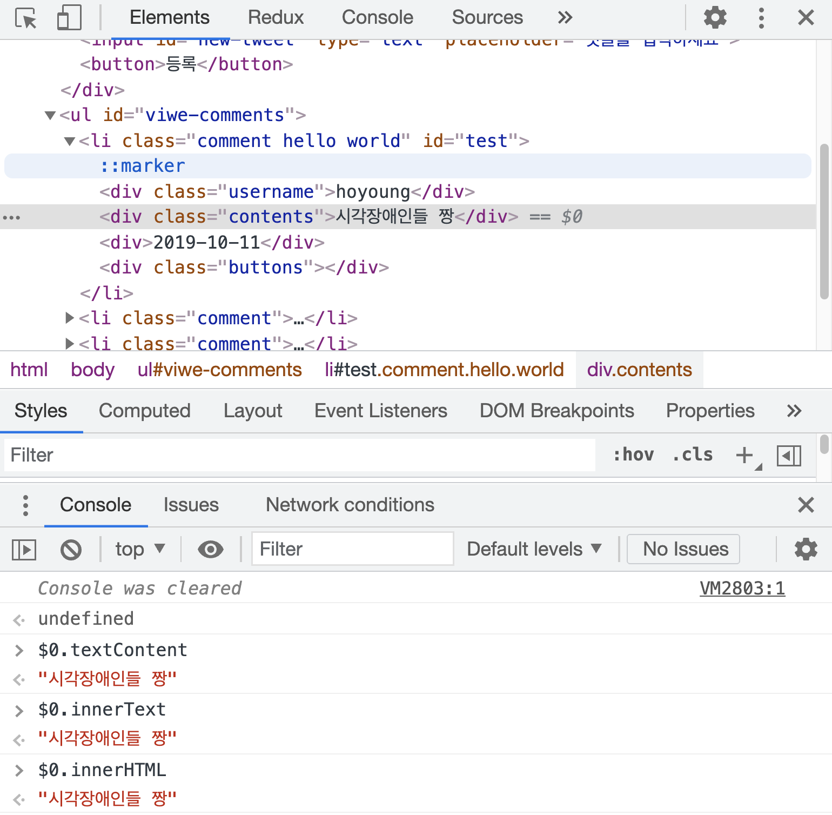Click the Styles pane scrollbar thumb
Image resolution: width=832 pixels, height=815 pixels.
pos(824,444)
